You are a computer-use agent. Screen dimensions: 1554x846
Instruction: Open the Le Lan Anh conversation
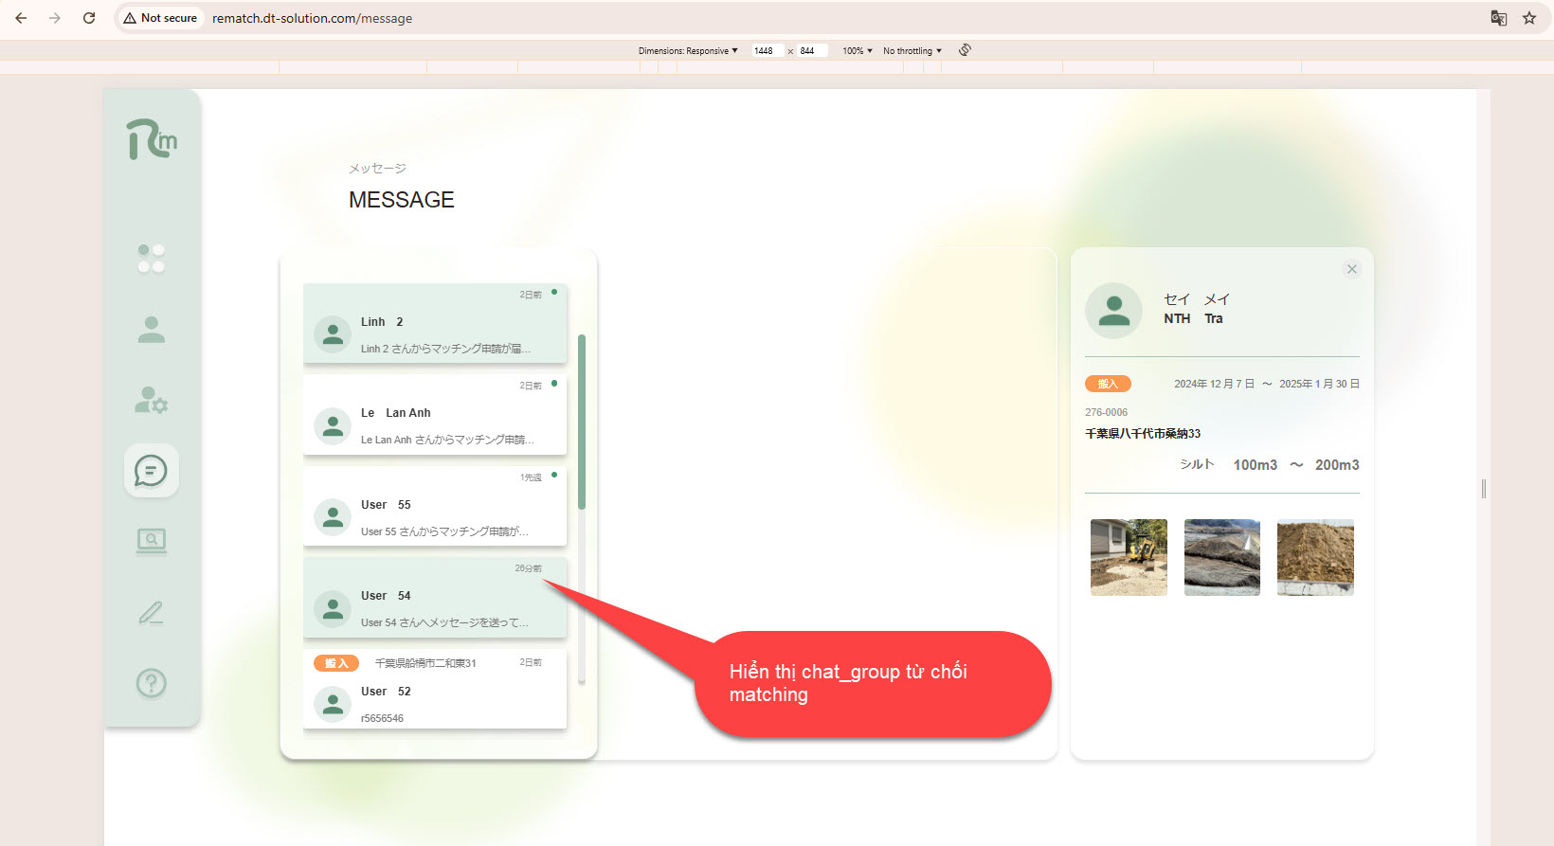pyautogui.click(x=435, y=415)
